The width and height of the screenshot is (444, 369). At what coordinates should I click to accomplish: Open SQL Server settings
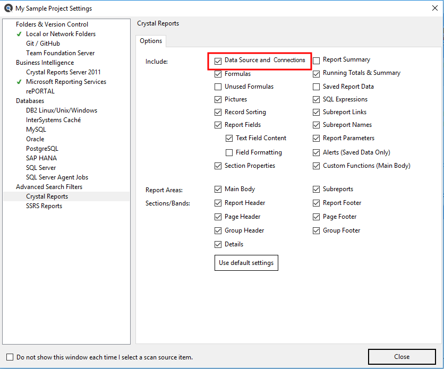pyautogui.click(x=41, y=168)
